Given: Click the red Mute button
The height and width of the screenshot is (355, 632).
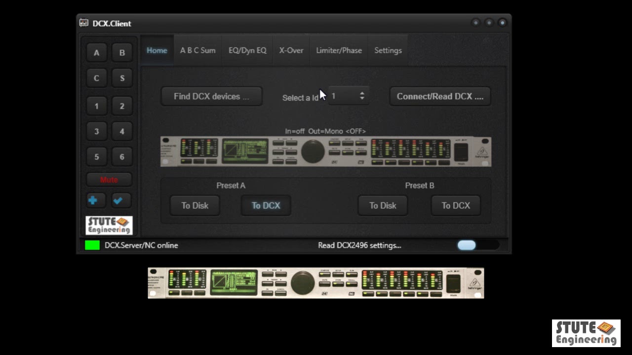Looking at the screenshot, I should click(109, 179).
